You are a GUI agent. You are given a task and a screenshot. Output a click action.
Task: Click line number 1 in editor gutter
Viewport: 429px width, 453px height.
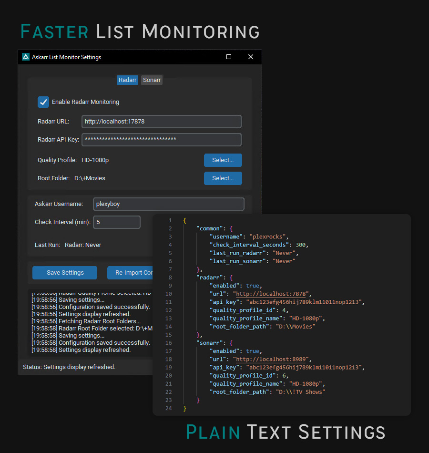point(170,220)
